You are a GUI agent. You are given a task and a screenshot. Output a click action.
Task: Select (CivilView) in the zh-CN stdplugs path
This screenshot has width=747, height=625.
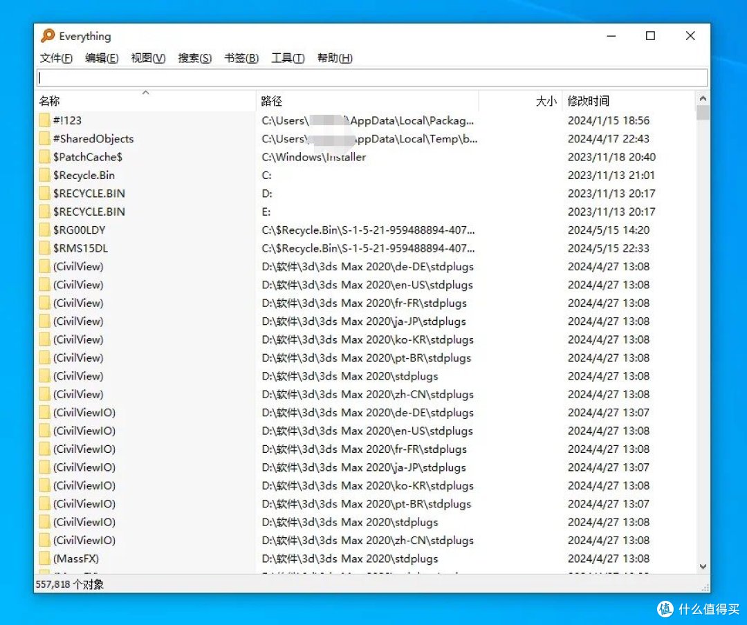[78, 394]
